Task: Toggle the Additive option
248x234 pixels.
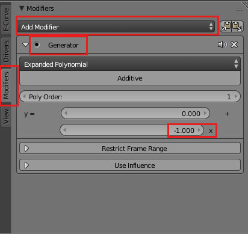Action: point(130,78)
